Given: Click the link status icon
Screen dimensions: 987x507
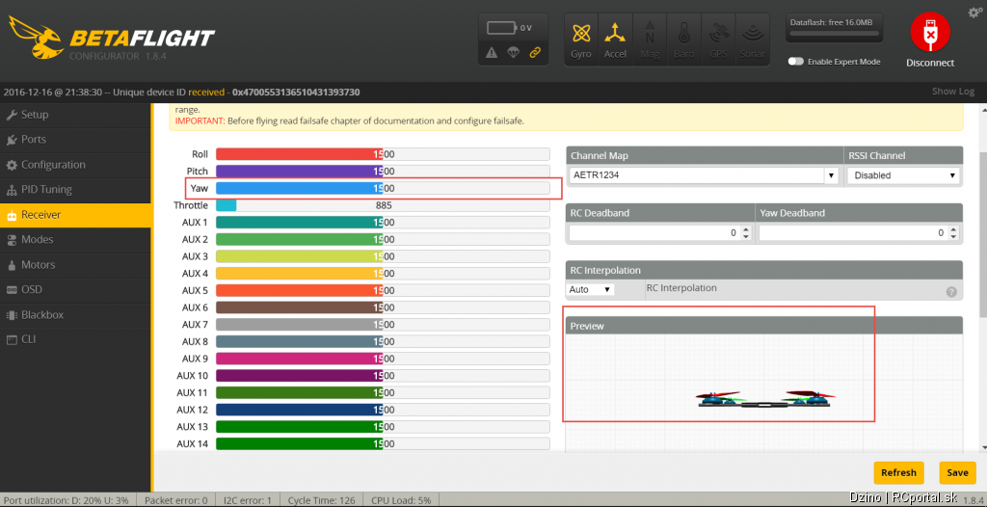Looking at the screenshot, I should pyautogui.click(x=535, y=53).
